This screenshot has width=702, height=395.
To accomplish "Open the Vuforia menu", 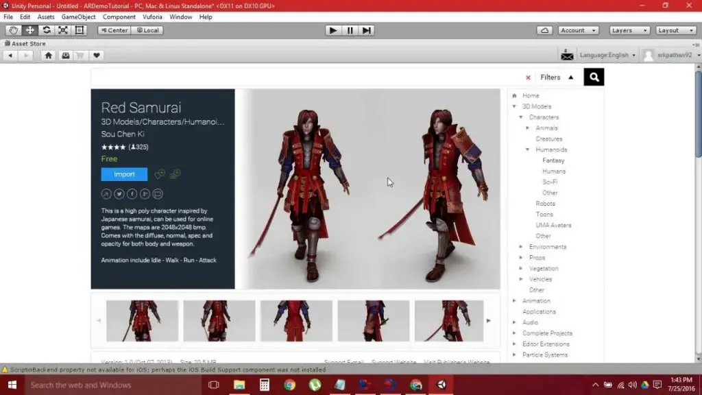I will point(152,16).
